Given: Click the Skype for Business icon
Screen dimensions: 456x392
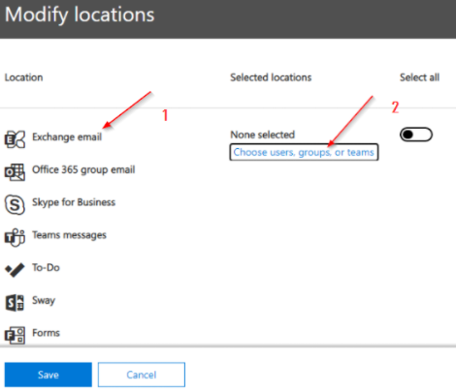Looking at the screenshot, I should (x=15, y=204).
